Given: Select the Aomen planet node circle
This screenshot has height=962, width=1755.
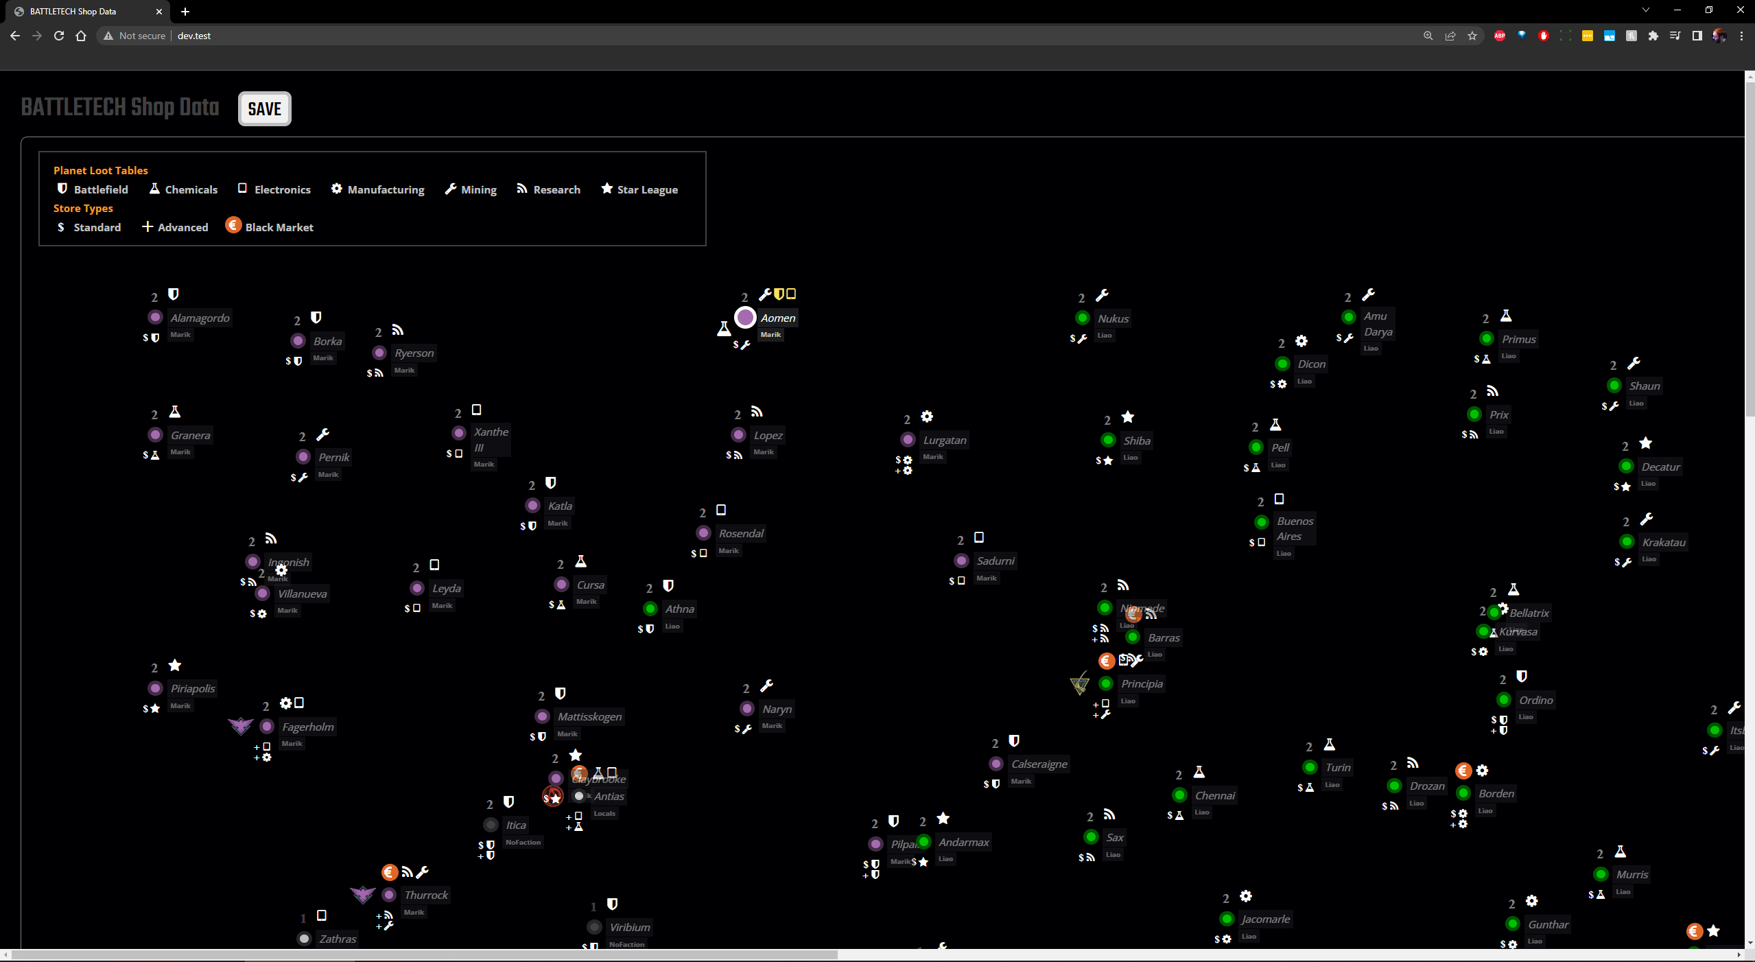Looking at the screenshot, I should pyautogui.click(x=745, y=318).
